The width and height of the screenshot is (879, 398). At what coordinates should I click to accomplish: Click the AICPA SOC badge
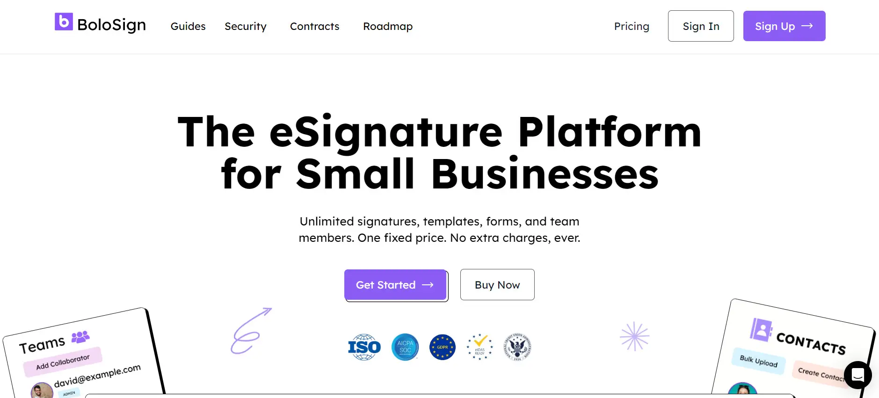click(405, 347)
